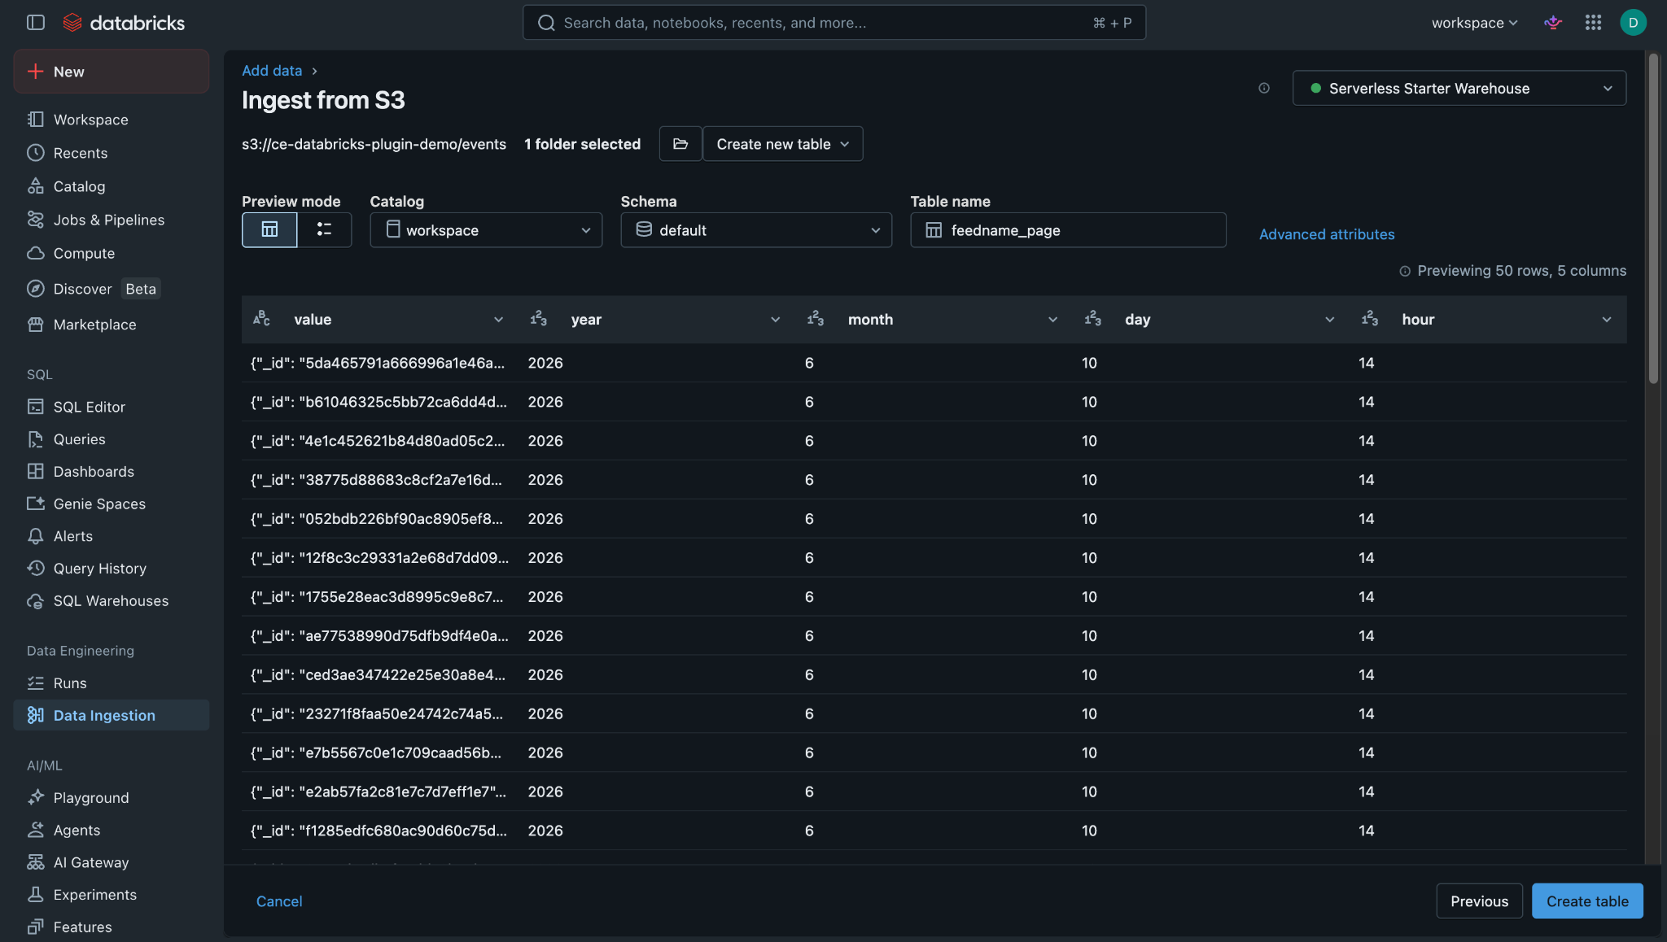Go to Jobs & Pipelines
The height and width of the screenshot is (942, 1667).
(112, 220)
